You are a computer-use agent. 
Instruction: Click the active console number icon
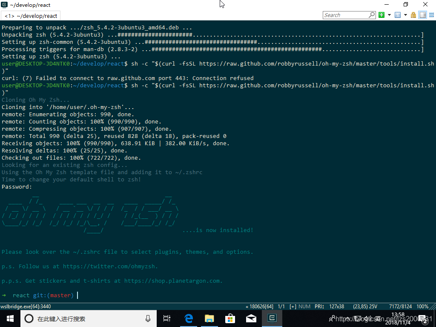coord(398,15)
